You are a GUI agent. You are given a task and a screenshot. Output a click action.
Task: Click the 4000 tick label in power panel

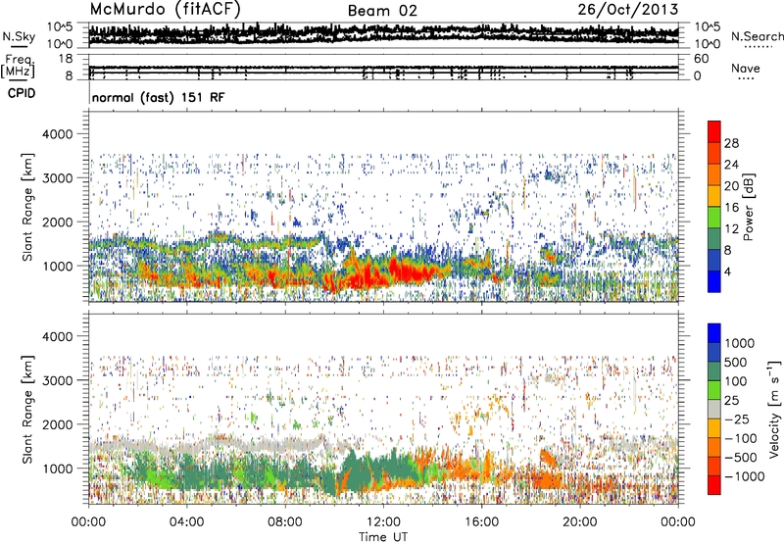[x=57, y=134]
